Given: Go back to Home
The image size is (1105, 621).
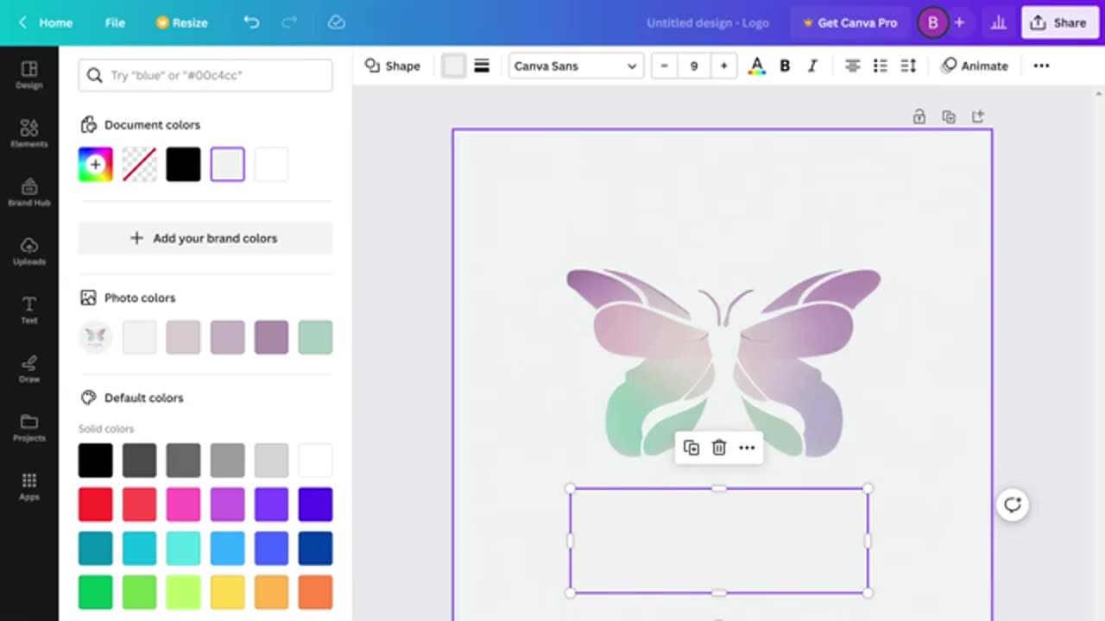Looking at the screenshot, I should 46,22.
